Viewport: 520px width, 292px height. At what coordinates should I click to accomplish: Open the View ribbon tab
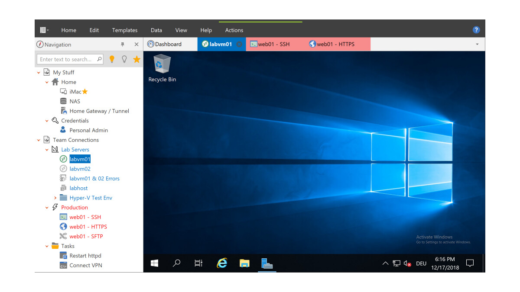(x=181, y=30)
